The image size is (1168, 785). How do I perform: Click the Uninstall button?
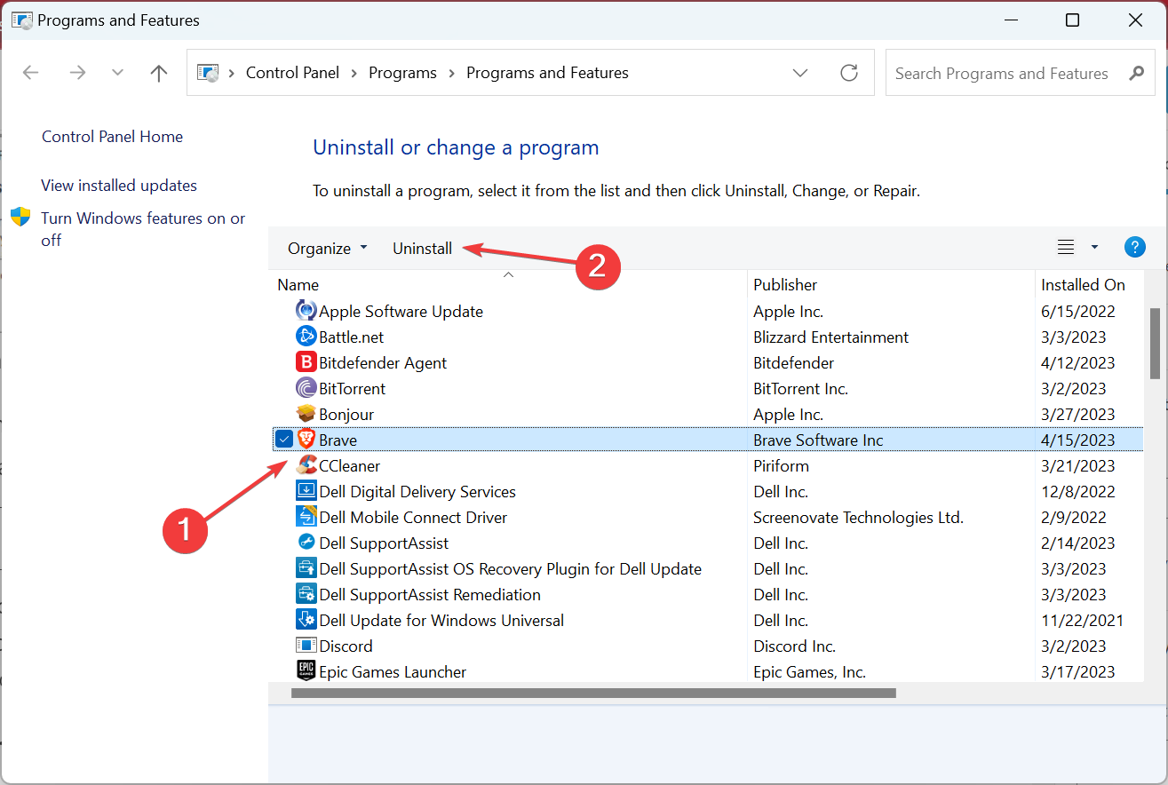[423, 248]
